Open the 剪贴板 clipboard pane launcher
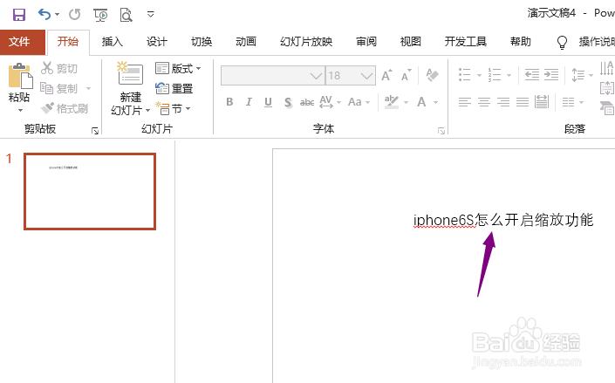This screenshot has height=383, width=615. (x=95, y=131)
